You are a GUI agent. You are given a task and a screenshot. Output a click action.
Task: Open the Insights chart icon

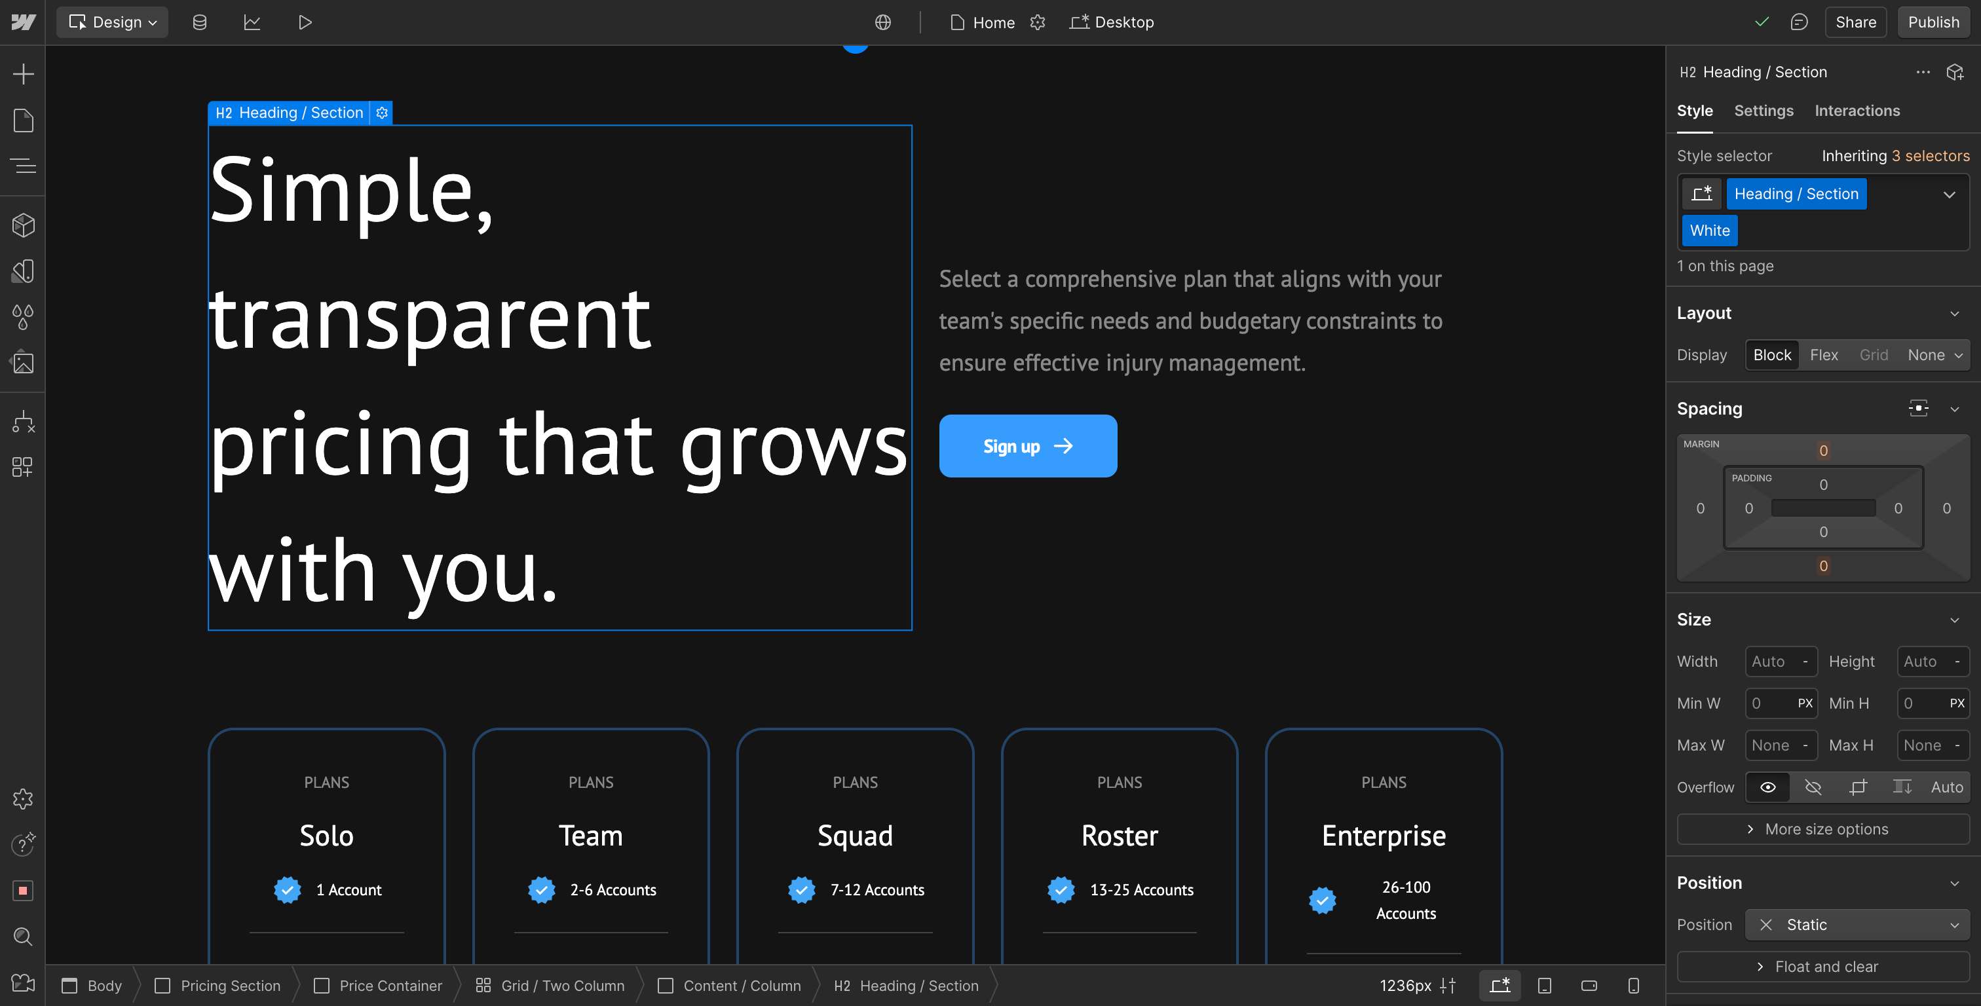coord(252,22)
